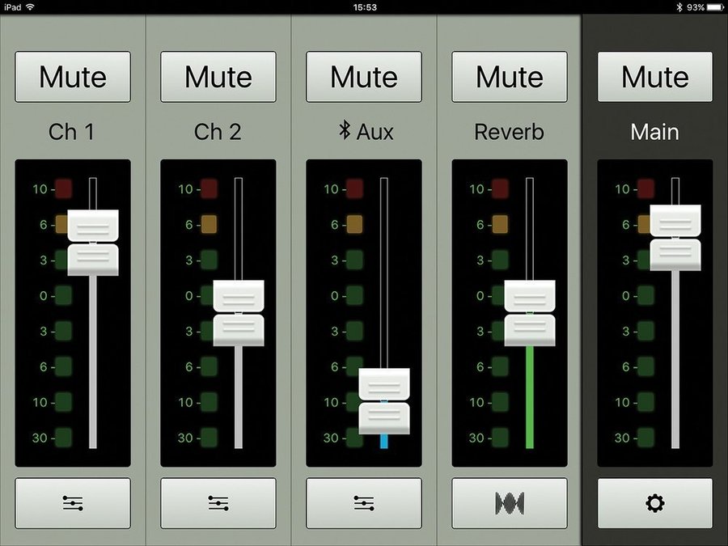
Task: Open the Reverb effect settings icon
Action: pyautogui.click(x=510, y=503)
